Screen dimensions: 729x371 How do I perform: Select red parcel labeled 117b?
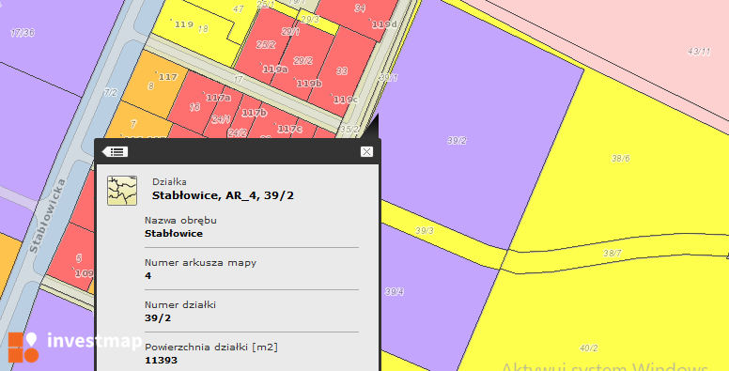coord(255,113)
